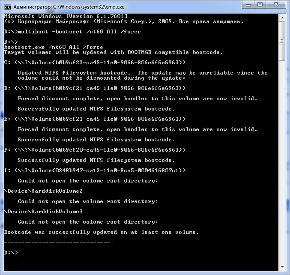This screenshot has width=290, height=275.
Task: Close the Administrator cmd.exe window
Action: click(276, 5)
